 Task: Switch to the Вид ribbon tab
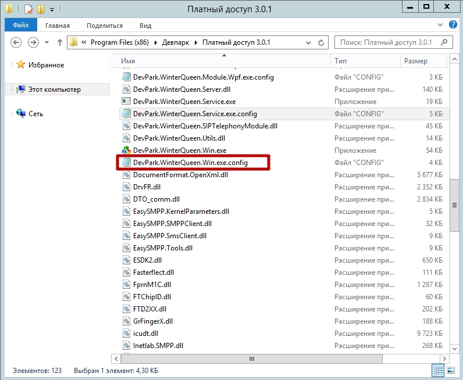coord(145,26)
